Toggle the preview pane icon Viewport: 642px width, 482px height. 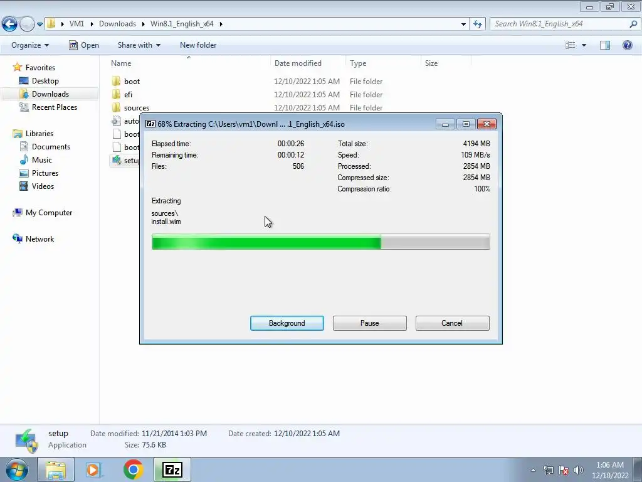pos(605,45)
